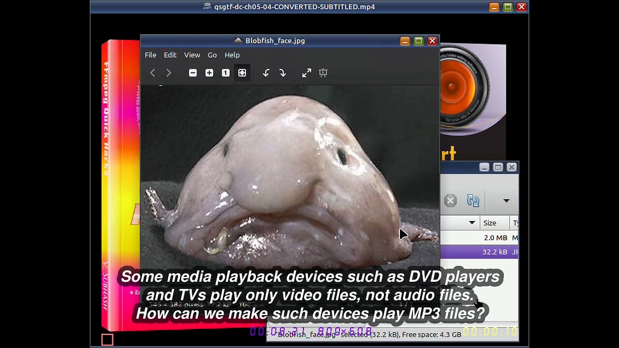Open the Help menu in image viewer
Viewport: 619px width, 348px height.
(232, 55)
